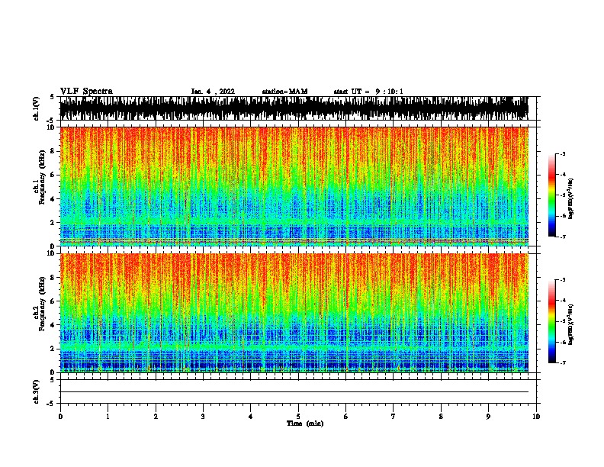This screenshot has width=604, height=467.
Task: Click the "-7" label on ch.2 colorbar
Action: pyautogui.click(x=563, y=363)
